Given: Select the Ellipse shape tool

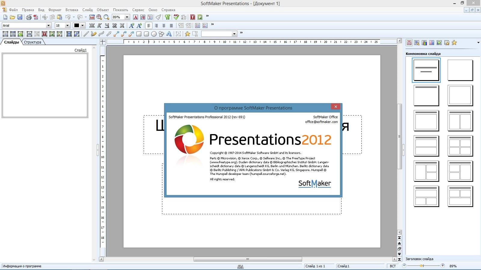Looking at the screenshot, I should coord(154,34).
